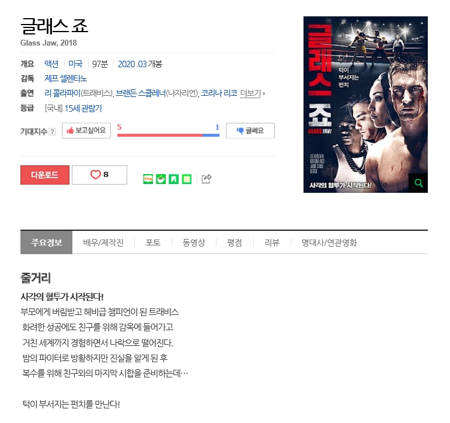Click the yellow memo share icon
450x423 pixels.
click(187, 179)
